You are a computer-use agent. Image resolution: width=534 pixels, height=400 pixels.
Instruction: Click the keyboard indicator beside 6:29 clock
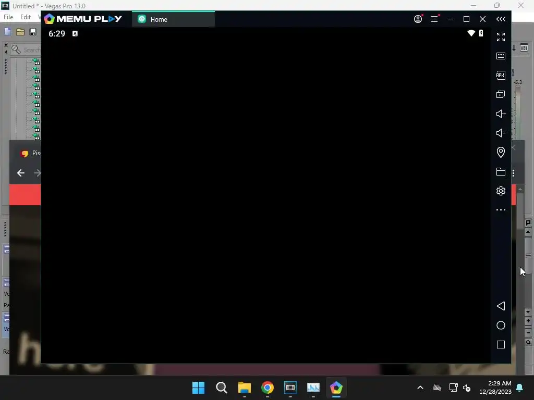point(75,33)
